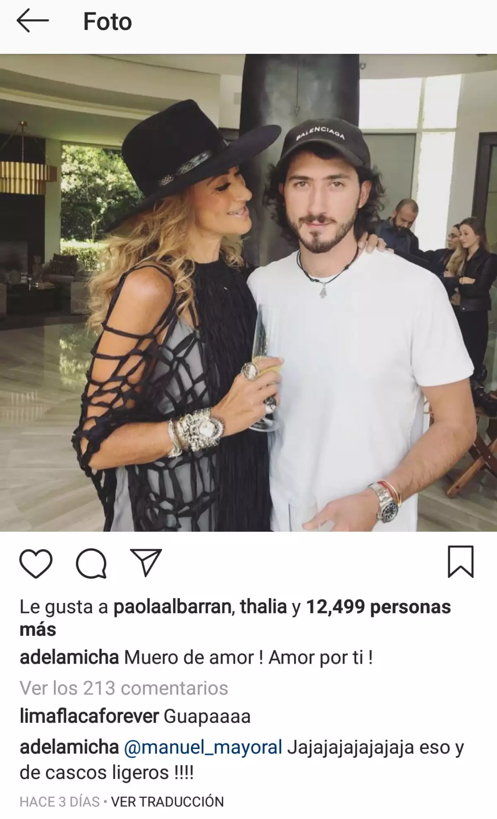
Task: Tap the back arrow icon
Action: click(33, 21)
